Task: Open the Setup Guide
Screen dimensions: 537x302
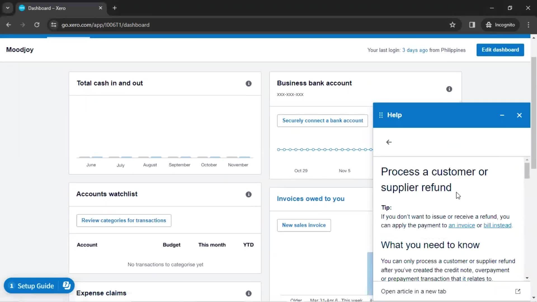Action: click(31, 286)
